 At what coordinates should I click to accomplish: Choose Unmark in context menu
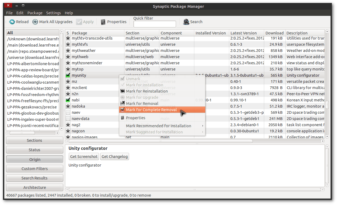click(x=162, y=79)
